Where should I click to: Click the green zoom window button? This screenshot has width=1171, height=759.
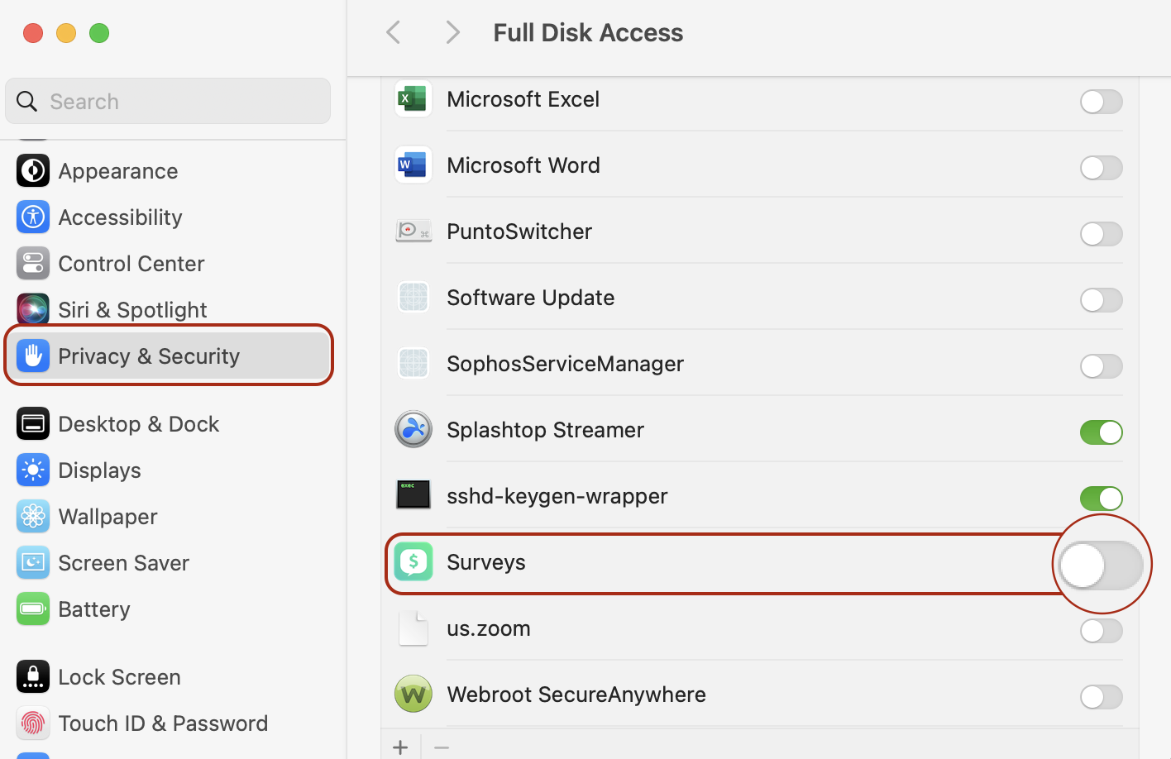point(99,33)
